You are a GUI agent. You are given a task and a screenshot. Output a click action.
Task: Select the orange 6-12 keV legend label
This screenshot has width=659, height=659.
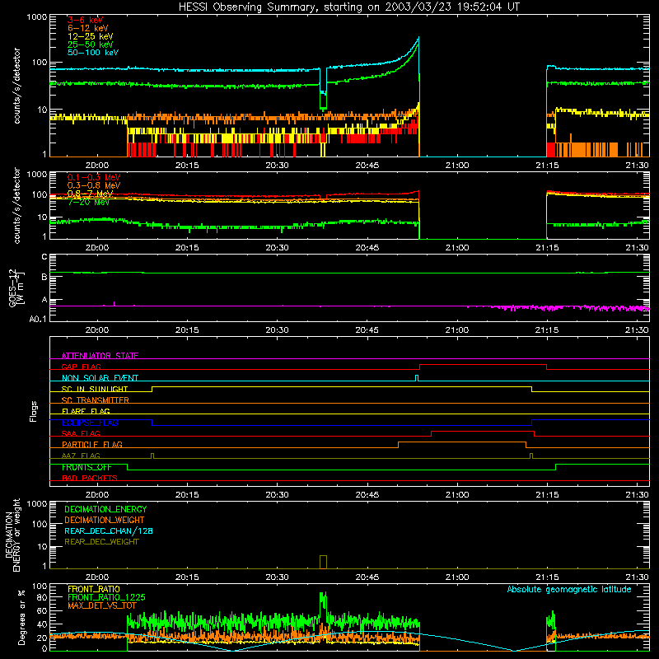[88, 28]
